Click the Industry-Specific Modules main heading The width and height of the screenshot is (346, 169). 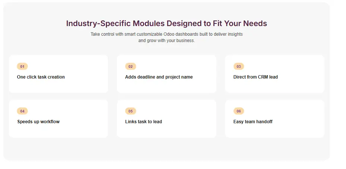(166, 23)
